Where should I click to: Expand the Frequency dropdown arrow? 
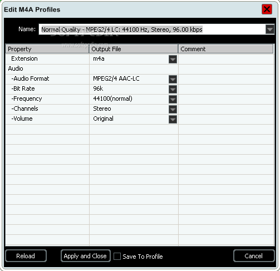pos(173,100)
